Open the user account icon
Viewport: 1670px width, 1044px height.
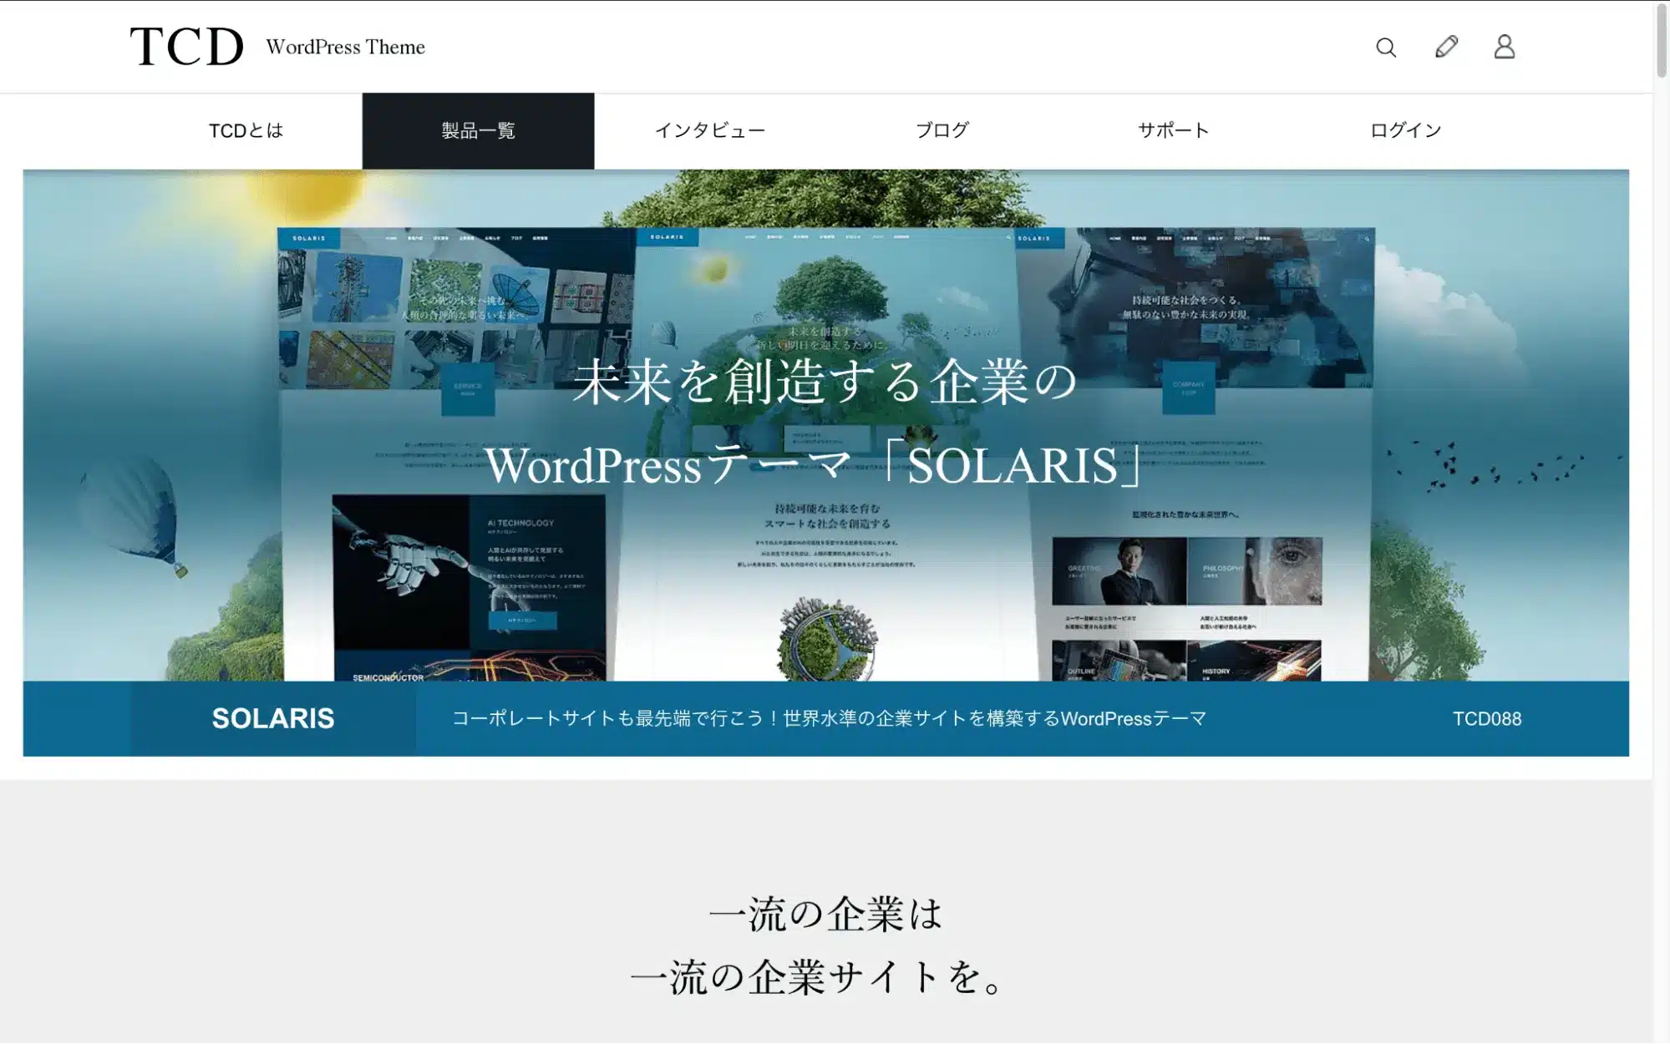pyautogui.click(x=1505, y=47)
